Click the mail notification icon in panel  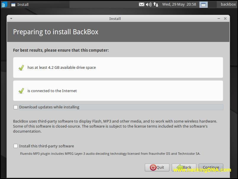point(142,4)
